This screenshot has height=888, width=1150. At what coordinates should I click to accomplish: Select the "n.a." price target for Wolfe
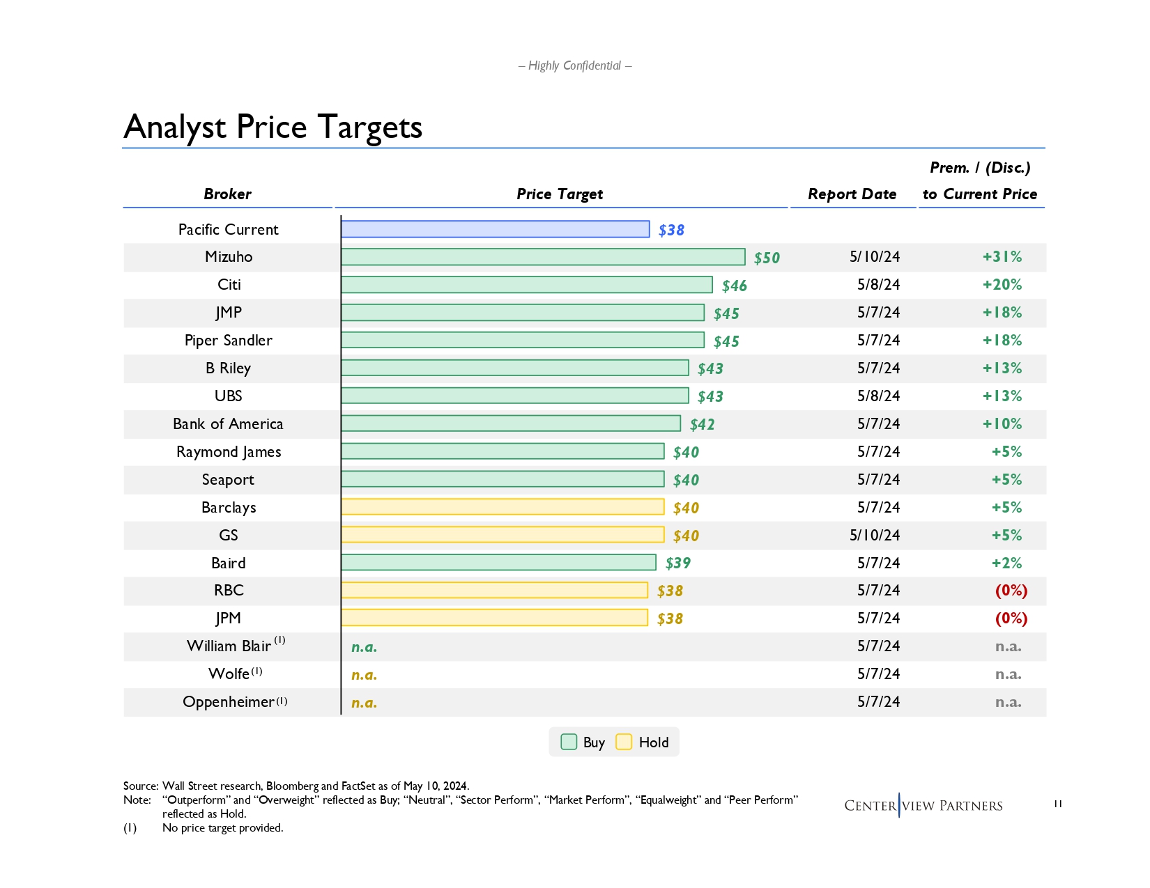tap(364, 675)
